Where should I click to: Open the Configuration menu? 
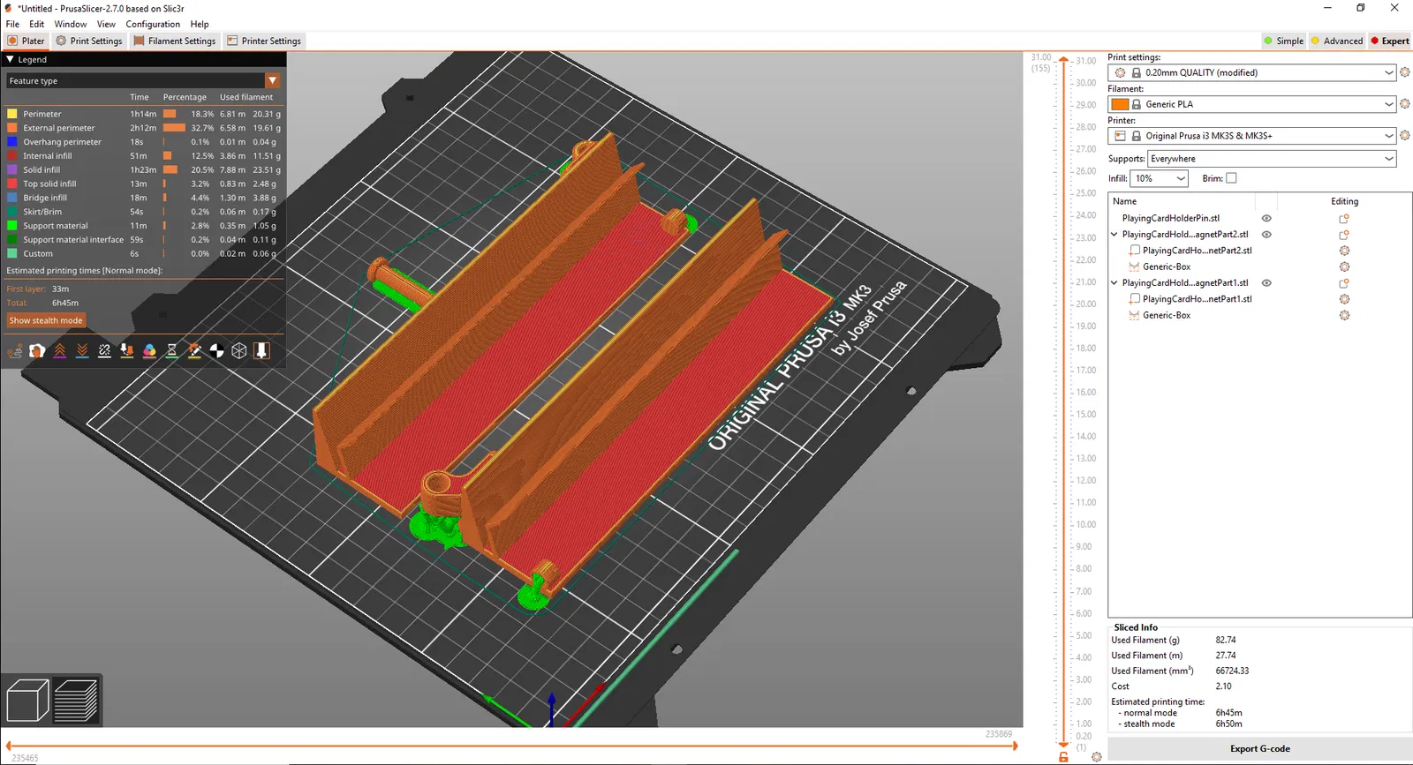pyautogui.click(x=153, y=24)
